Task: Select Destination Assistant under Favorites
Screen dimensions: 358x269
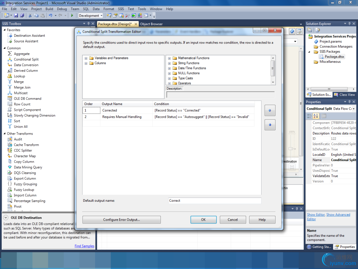Action: click(x=29, y=35)
